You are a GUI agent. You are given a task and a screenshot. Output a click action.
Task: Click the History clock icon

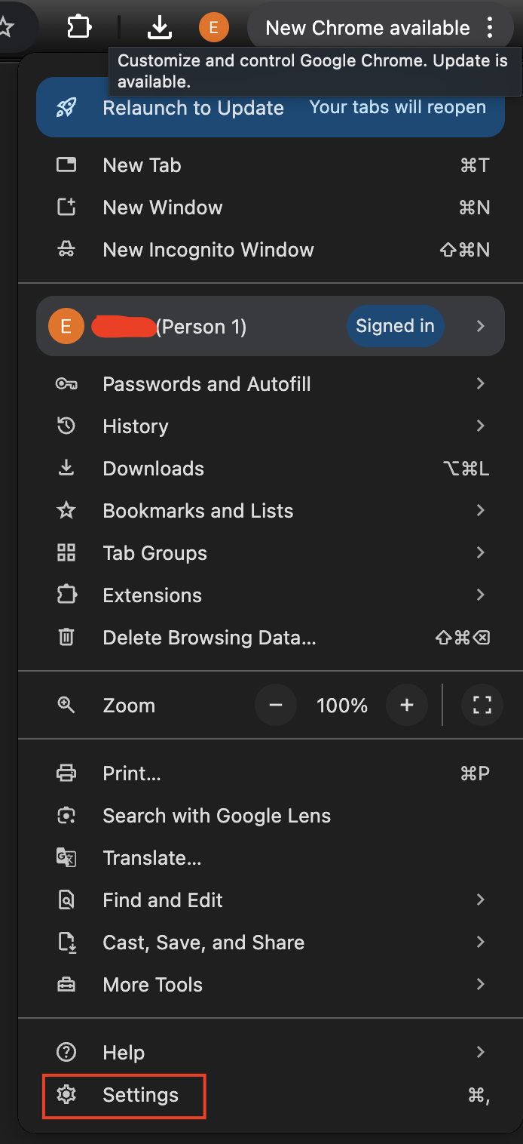click(66, 426)
